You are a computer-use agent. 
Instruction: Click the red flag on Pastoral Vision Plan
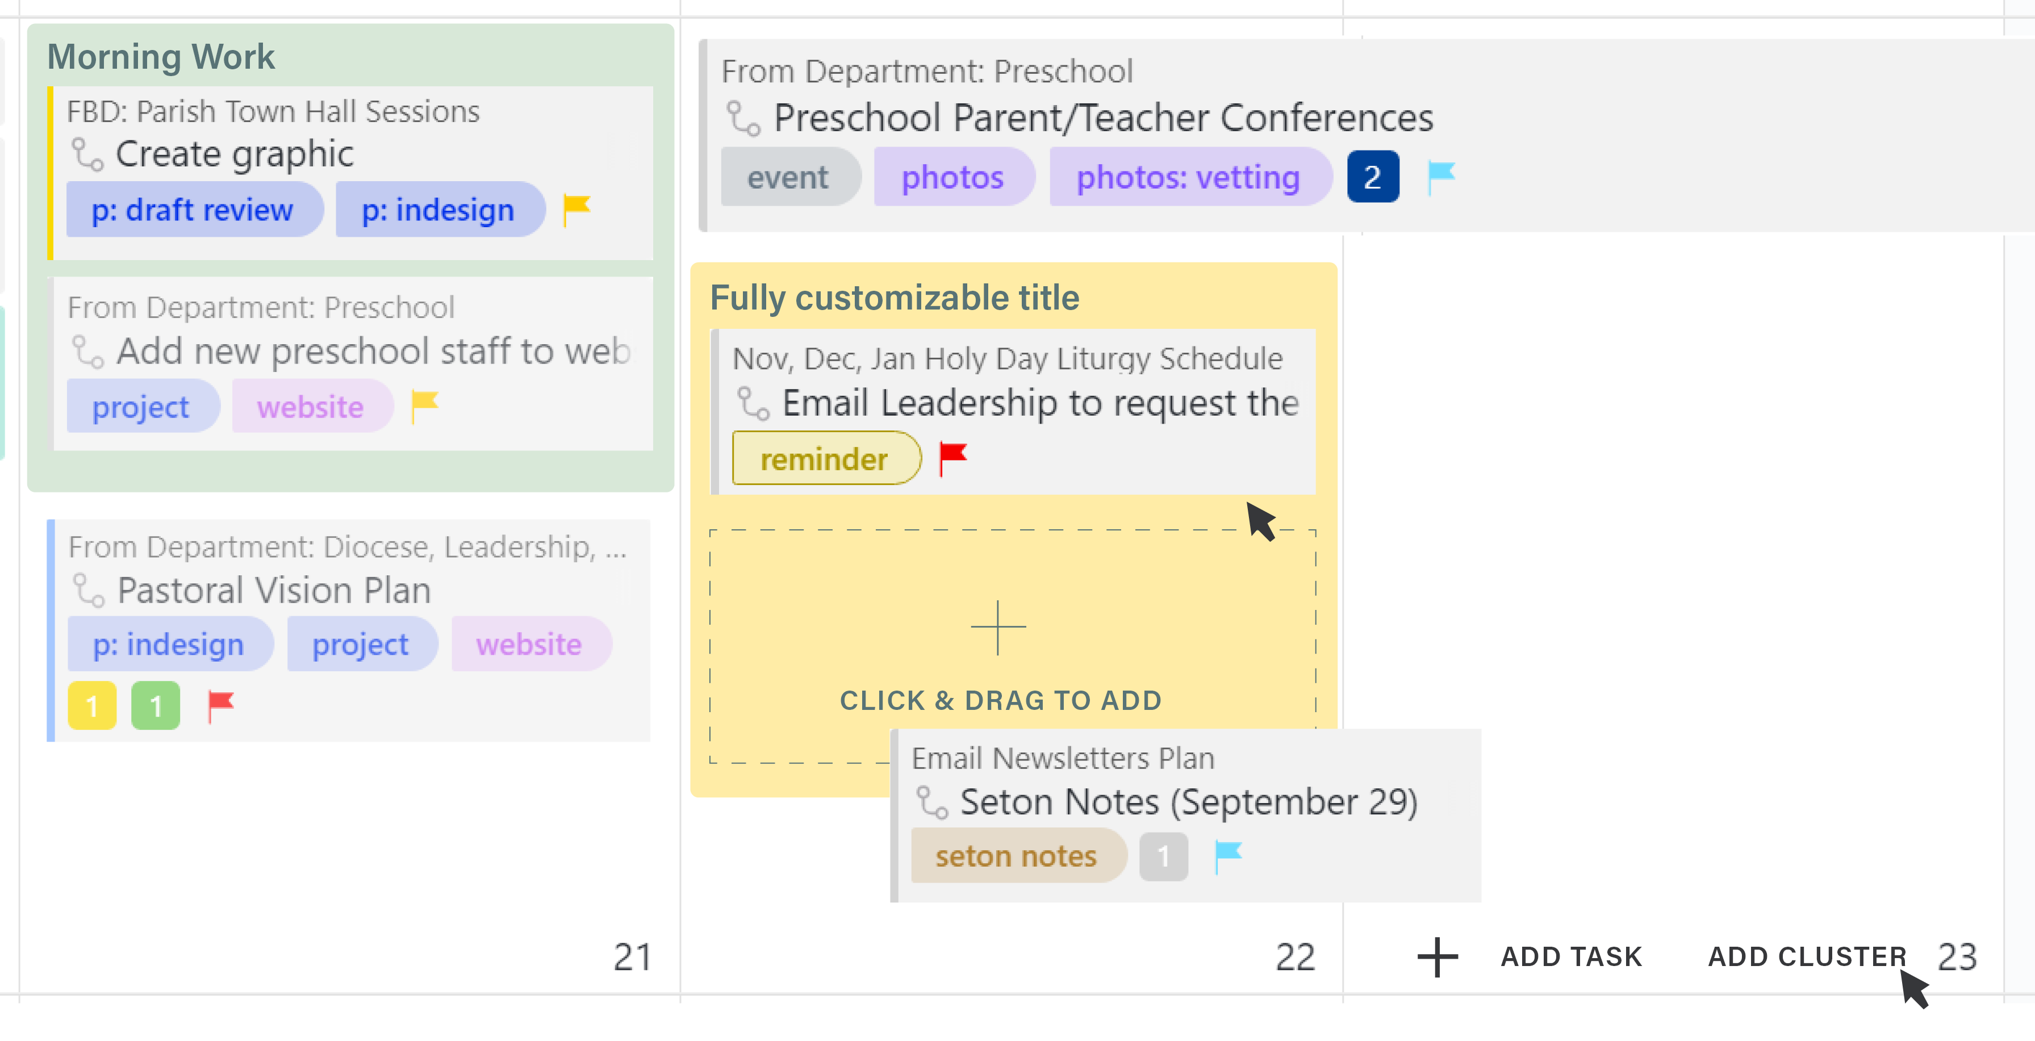click(220, 705)
